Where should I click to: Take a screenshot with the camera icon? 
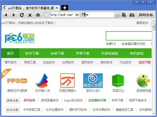132,15
